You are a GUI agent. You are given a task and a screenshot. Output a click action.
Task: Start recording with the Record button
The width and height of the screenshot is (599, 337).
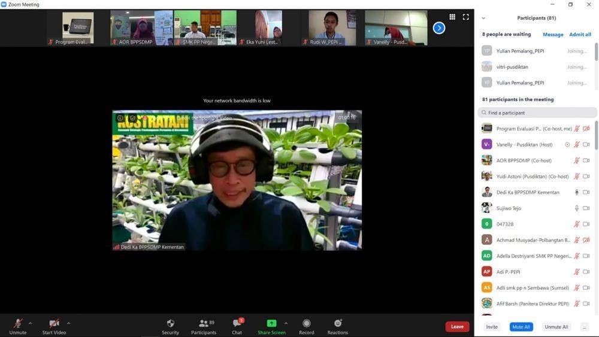(306, 327)
